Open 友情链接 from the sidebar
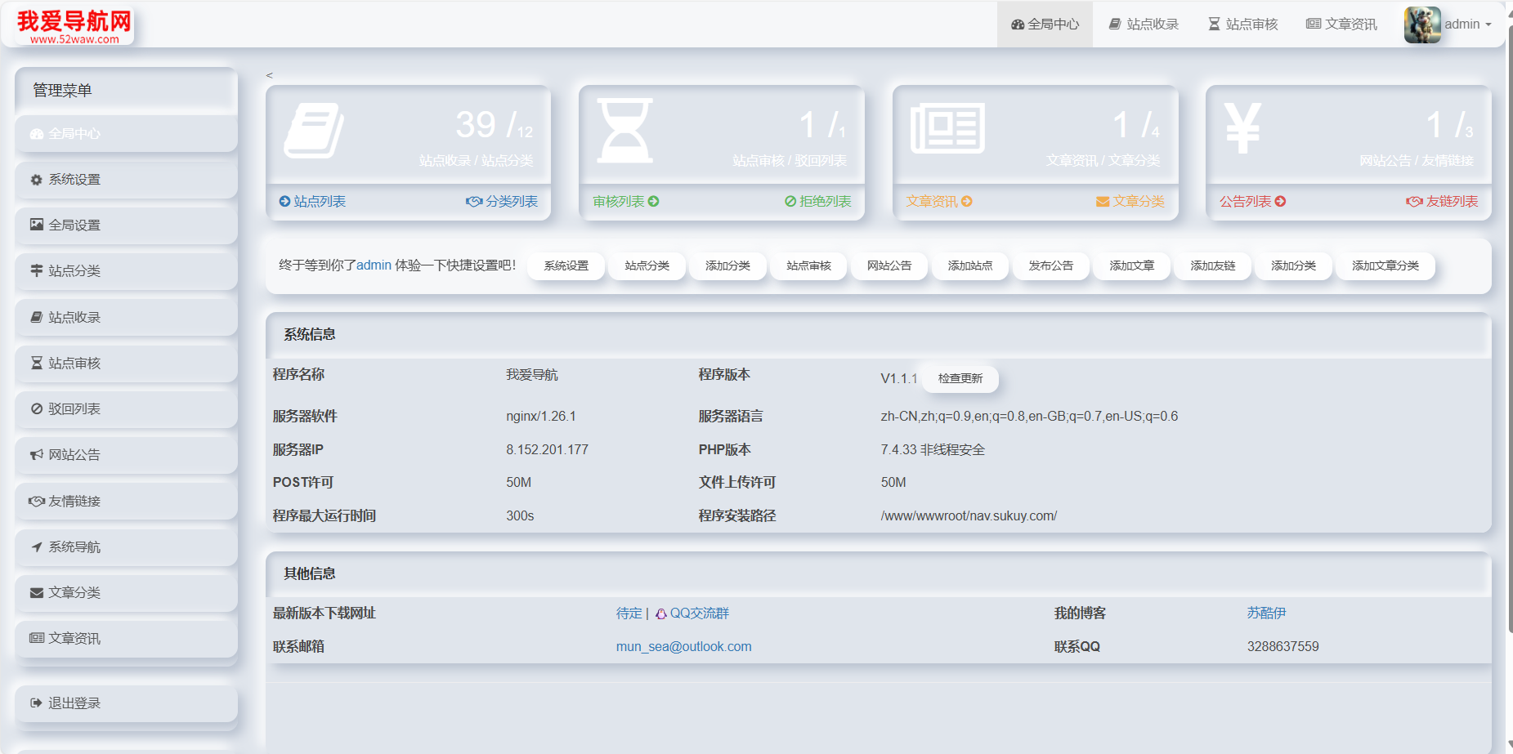Image resolution: width=1513 pixels, height=754 pixels. pos(74,502)
